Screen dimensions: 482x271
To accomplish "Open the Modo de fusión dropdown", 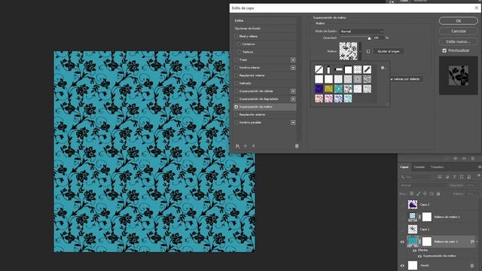I will [x=361, y=32].
